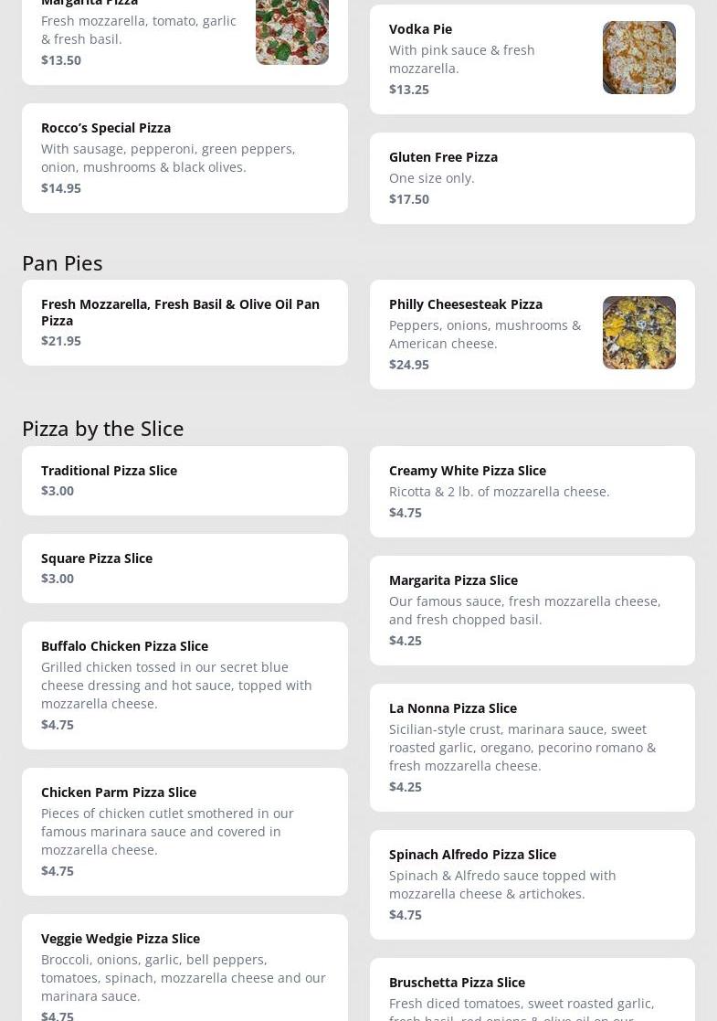
Task: Select the Square Pizza Slice card
Action: [185, 569]
